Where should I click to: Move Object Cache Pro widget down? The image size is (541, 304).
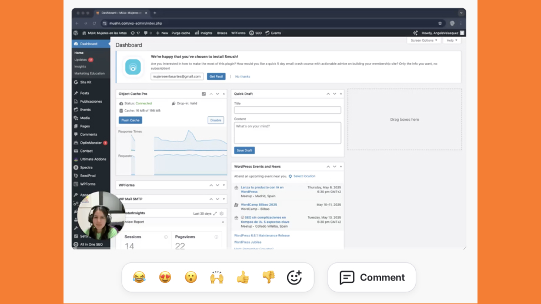(x=218, y=94)
